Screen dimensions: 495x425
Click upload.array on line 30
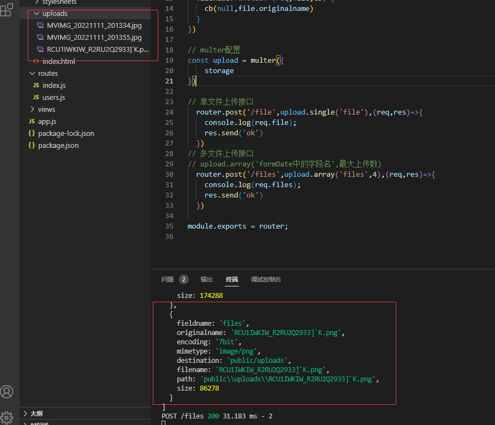(309, 174)
